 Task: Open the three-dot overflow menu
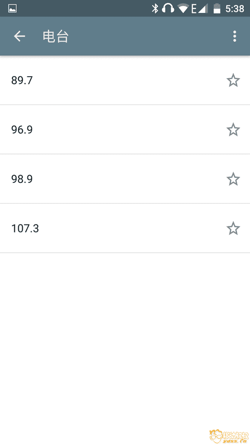pos(234,36)
